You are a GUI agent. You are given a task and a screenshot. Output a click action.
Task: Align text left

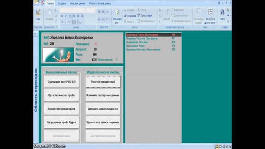(74, 16)
